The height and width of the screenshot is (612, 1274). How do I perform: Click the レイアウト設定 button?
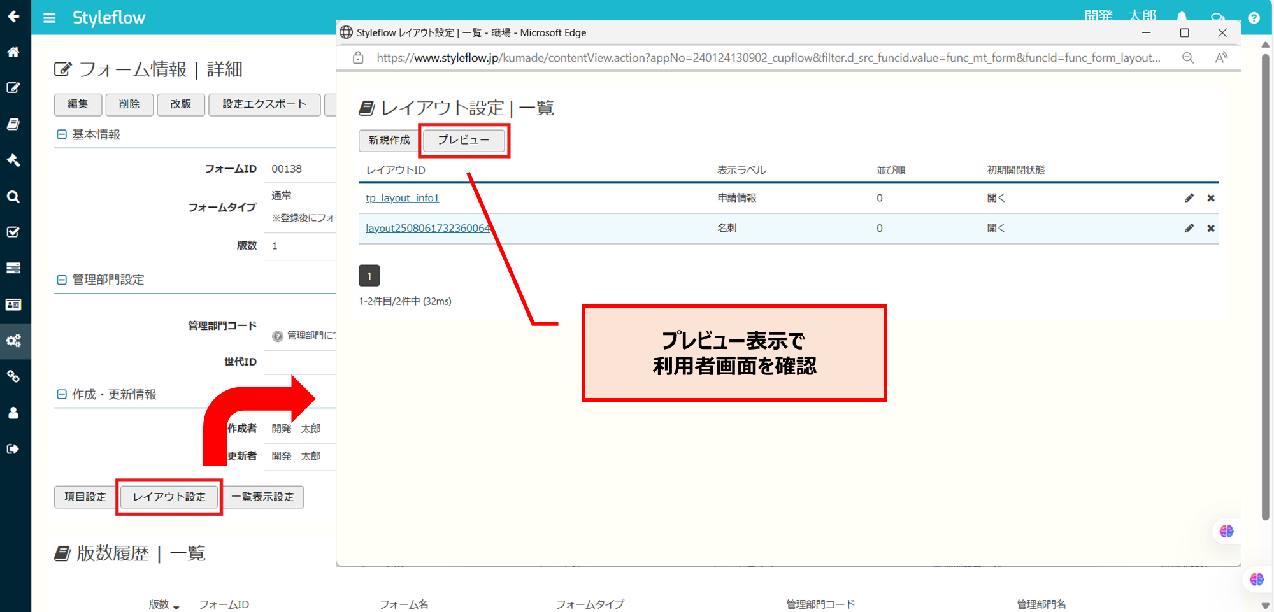pos(168,497)
